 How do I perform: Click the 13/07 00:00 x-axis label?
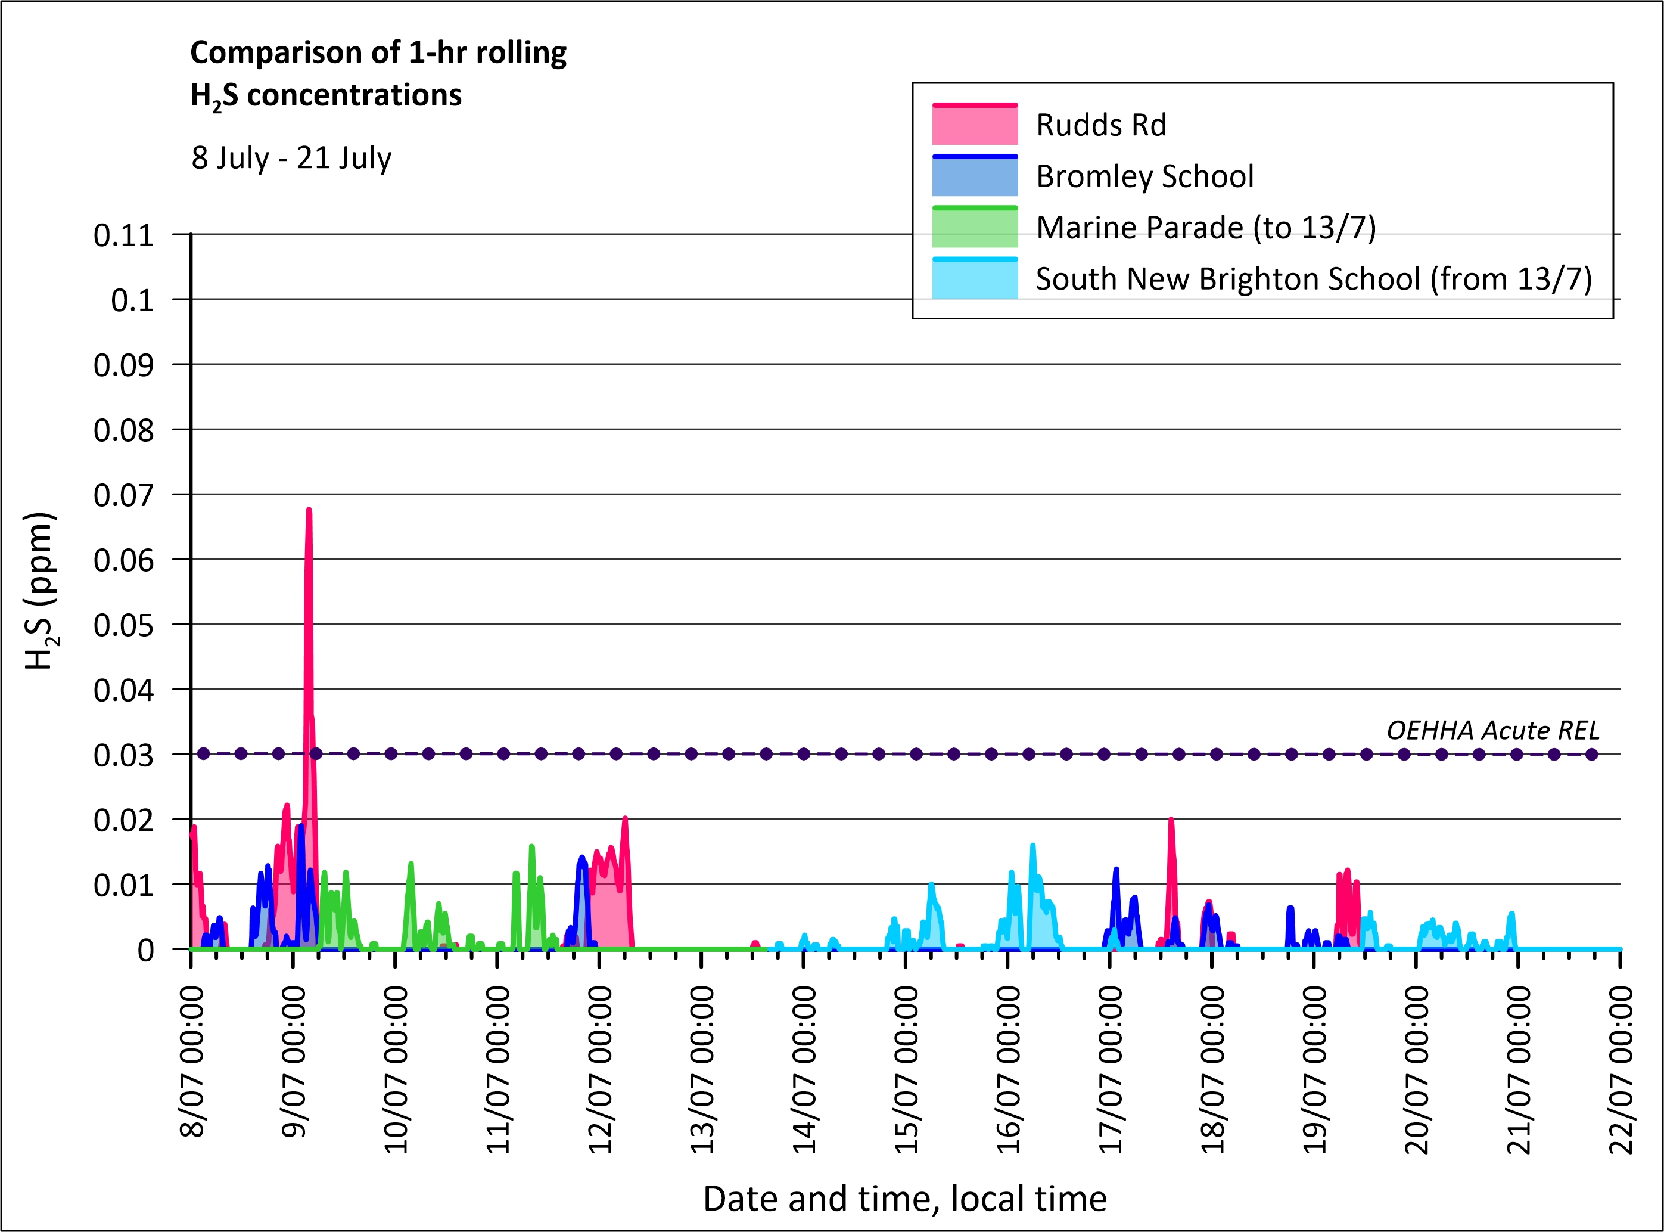tap(702, 1069)
